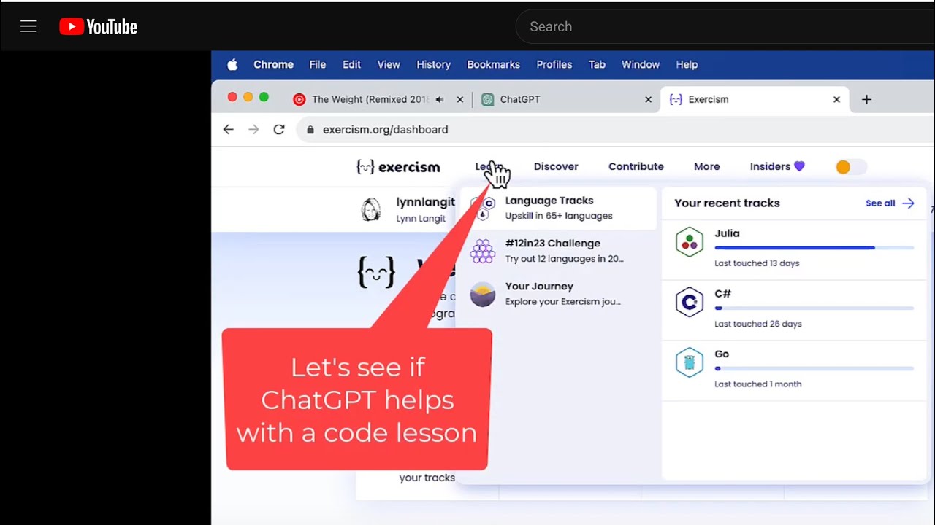Open the Help menu

(x=687, y=64)
